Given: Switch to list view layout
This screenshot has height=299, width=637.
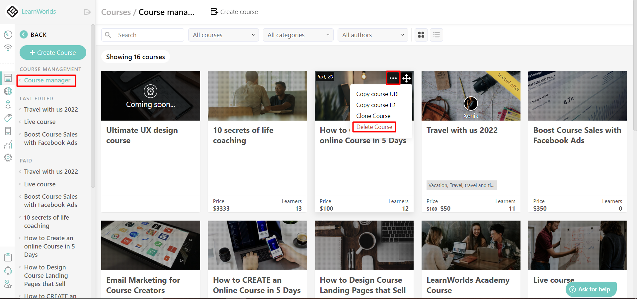Looking at the screenshot, I should click(x=436, y=35).
